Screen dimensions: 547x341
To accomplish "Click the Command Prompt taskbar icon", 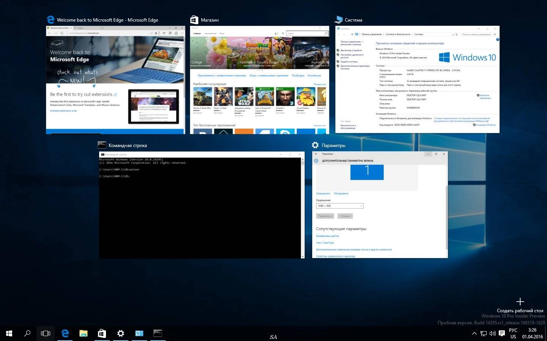I will pos(158,333).
